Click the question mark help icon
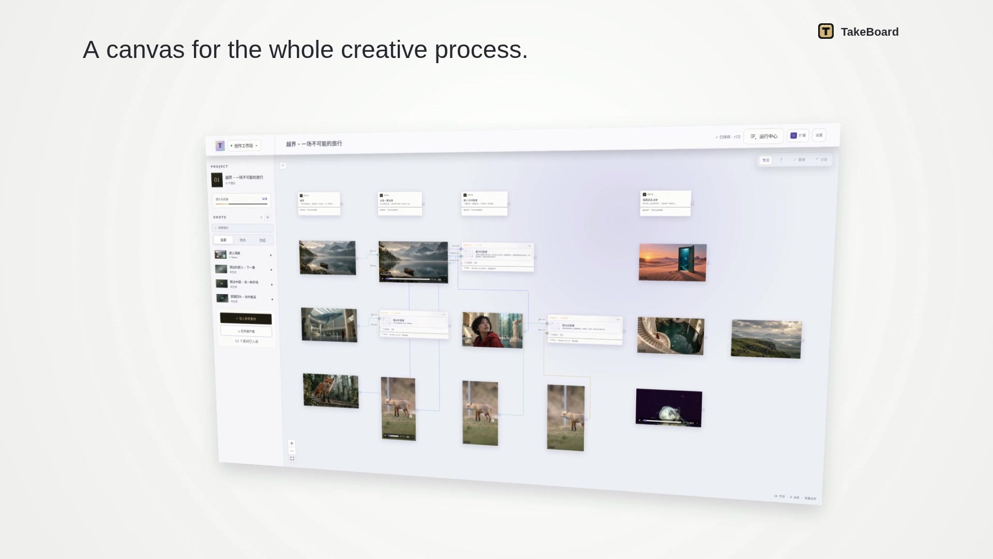The image size is (993, 559). pos(781,160)
